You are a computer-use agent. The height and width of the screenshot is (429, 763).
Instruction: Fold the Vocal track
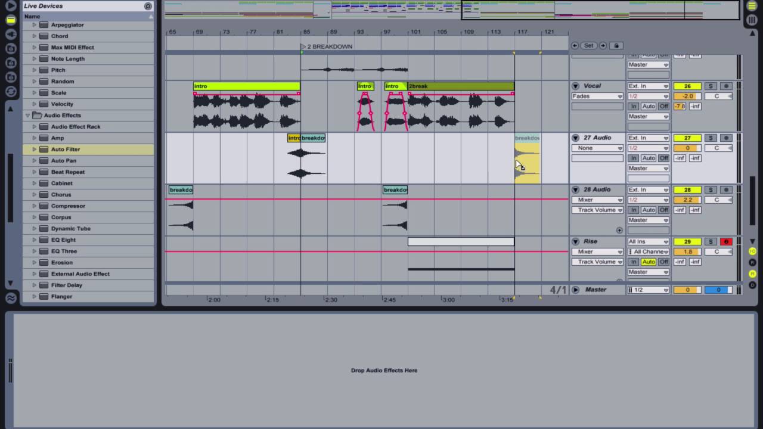[575, 86]
